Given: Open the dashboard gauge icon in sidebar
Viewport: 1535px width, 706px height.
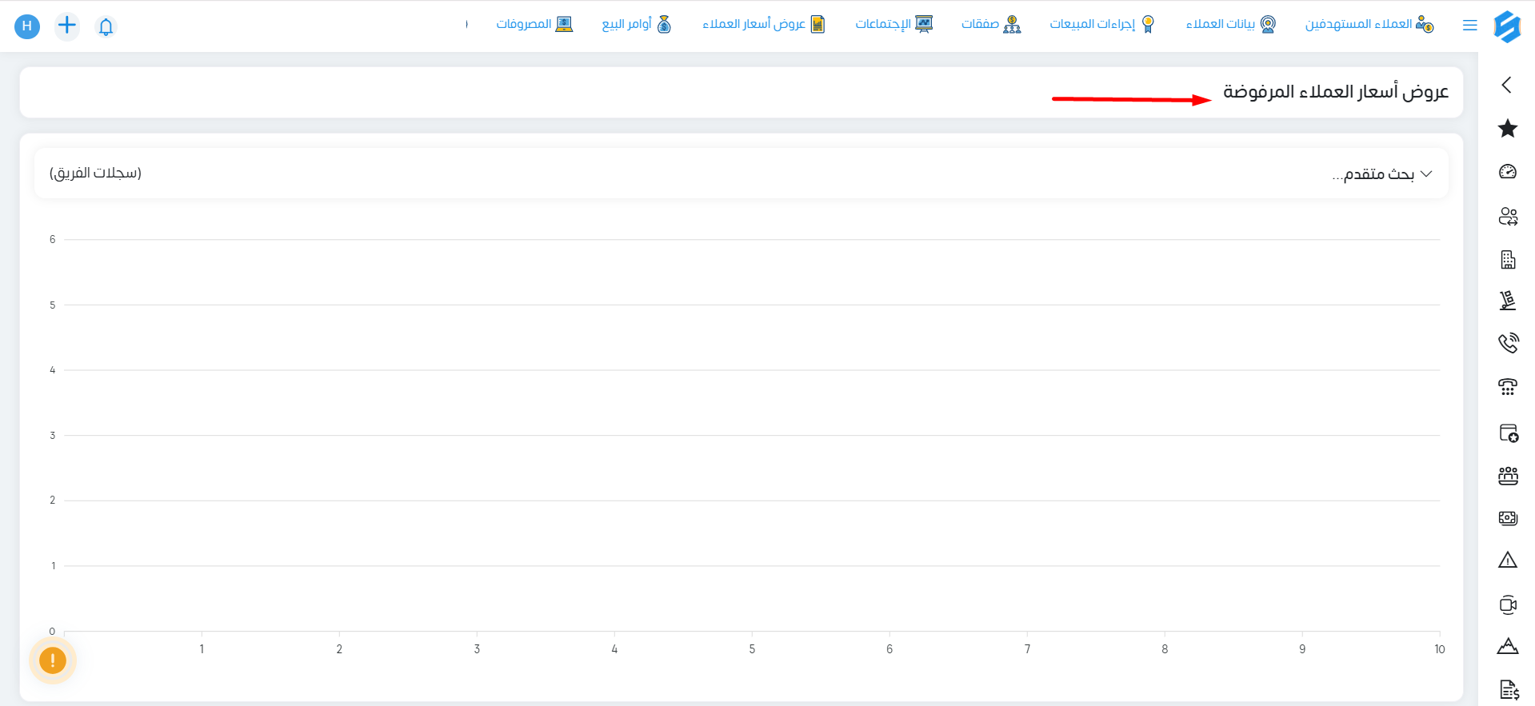Looking at the screenshot, I should click(1508, 171).
